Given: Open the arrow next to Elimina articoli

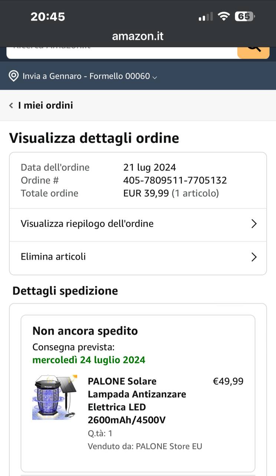Looking at the screenshot, I should pos(254,257).
